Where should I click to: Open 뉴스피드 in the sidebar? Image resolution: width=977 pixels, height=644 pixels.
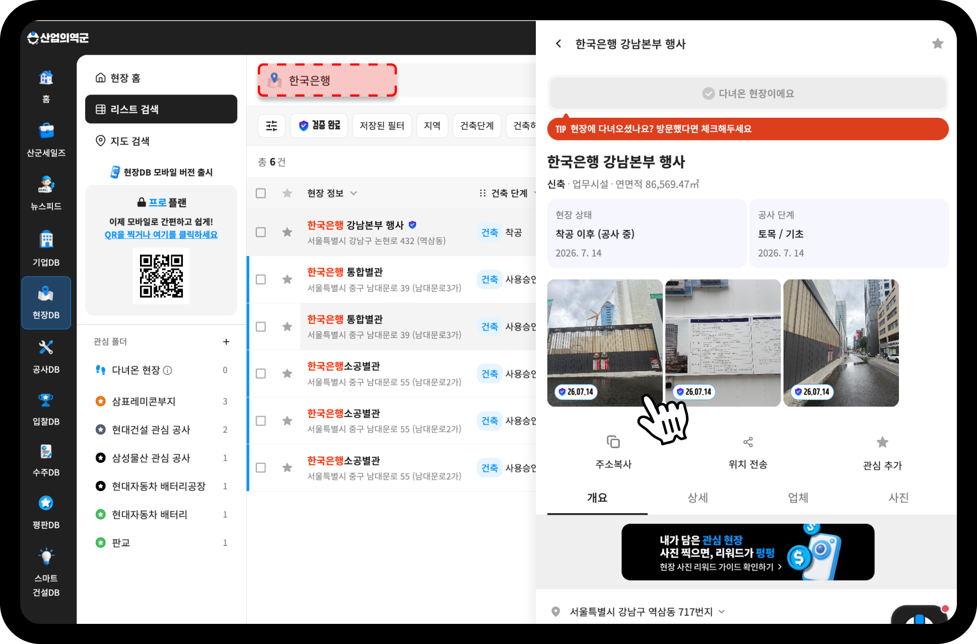[x=46, y=193]
